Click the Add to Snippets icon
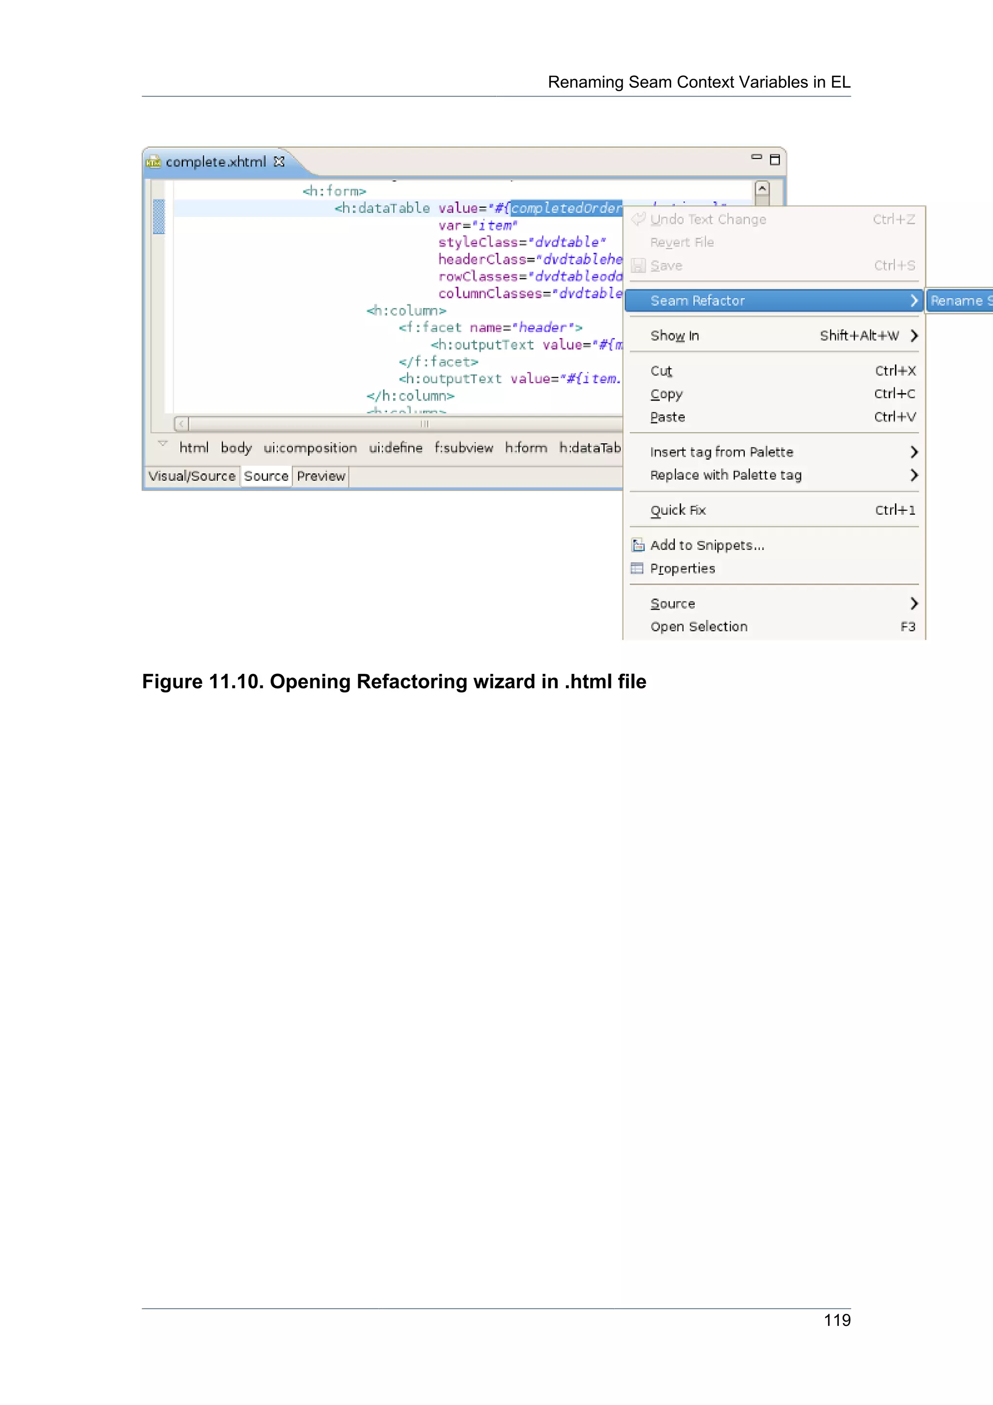 tap(638, 545)
